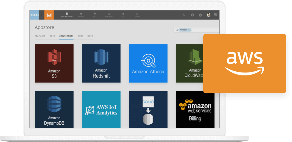Open the Buzz chat bubble icon at right
This screenshot has height=142, width=292.
pos(216,15)
